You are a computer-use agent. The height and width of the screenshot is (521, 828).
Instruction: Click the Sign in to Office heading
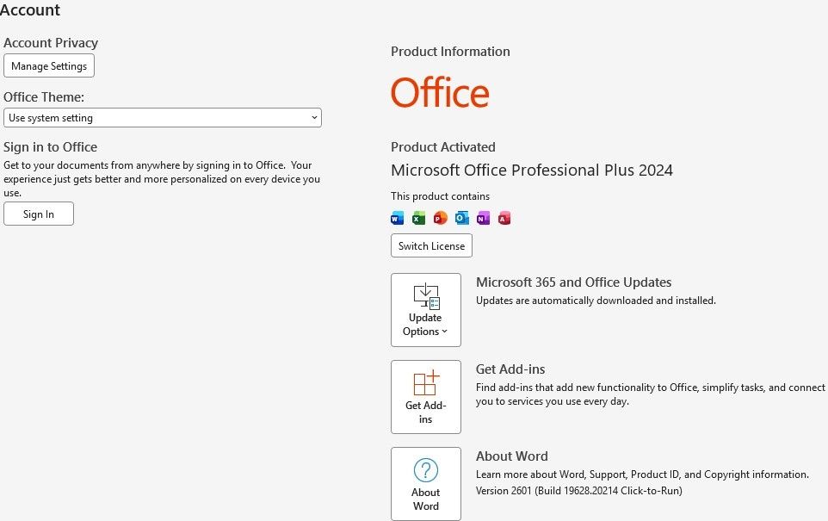[51, 147]
